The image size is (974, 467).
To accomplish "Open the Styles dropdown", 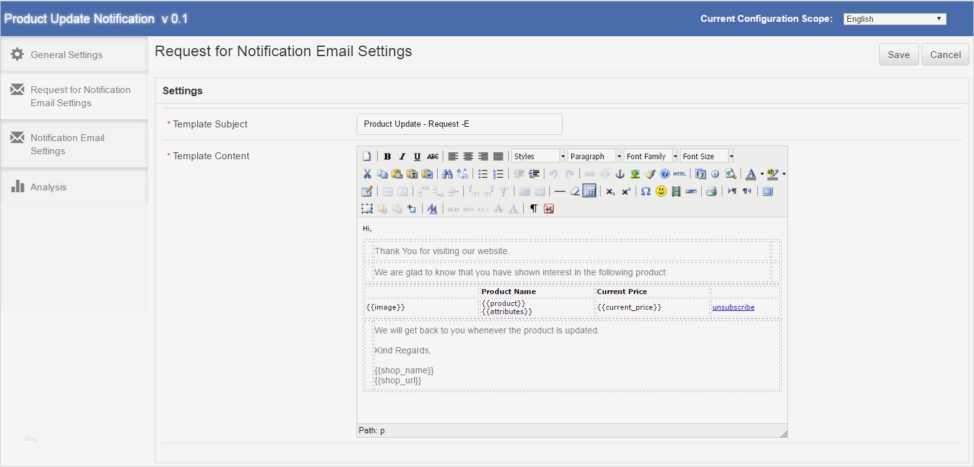I will 538,156.
